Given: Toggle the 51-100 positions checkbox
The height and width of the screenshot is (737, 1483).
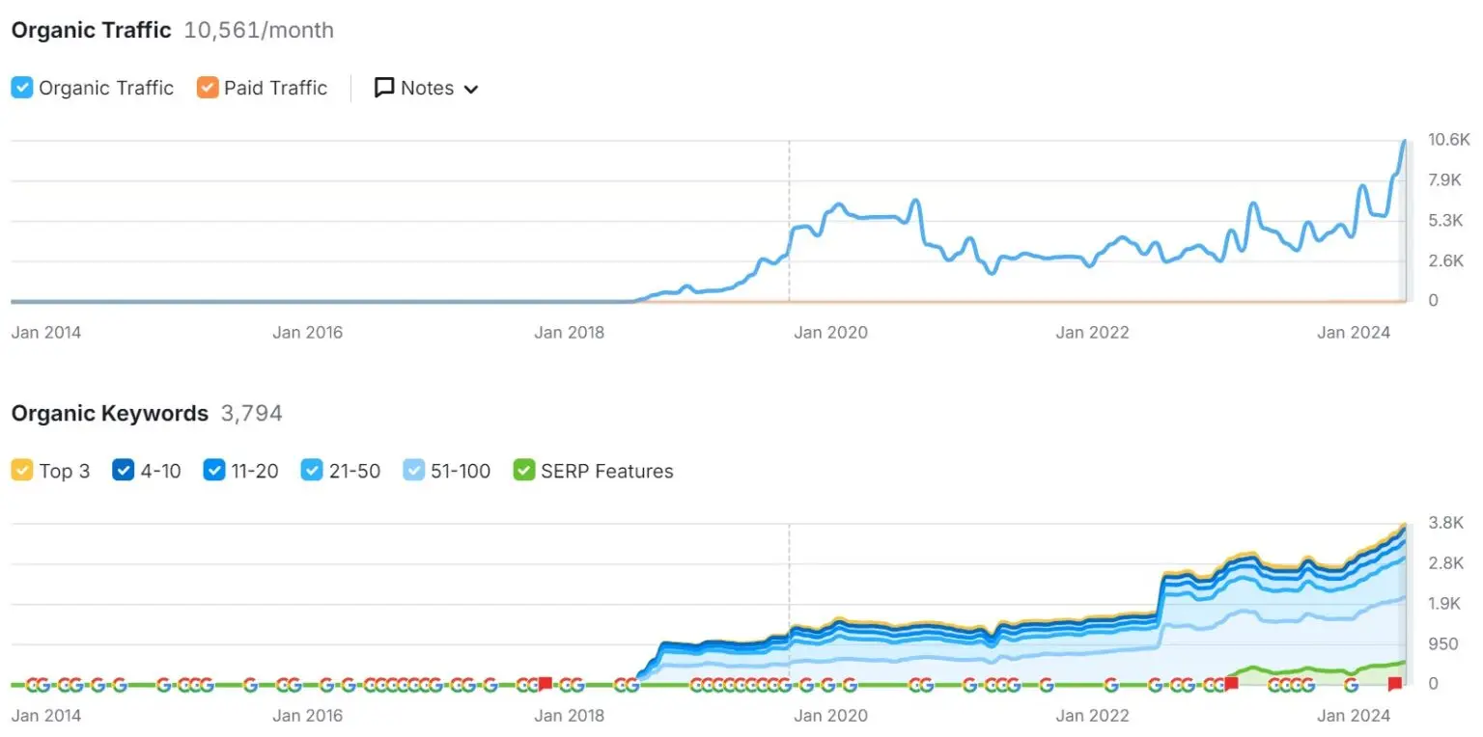Looking at the screenshot, I should click(x=413, y=471).
